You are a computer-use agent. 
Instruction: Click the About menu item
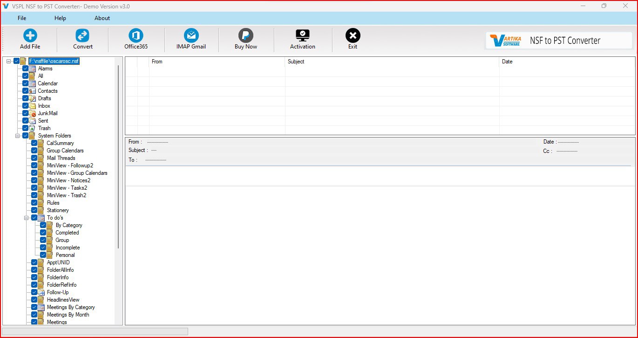pos(102,18)
